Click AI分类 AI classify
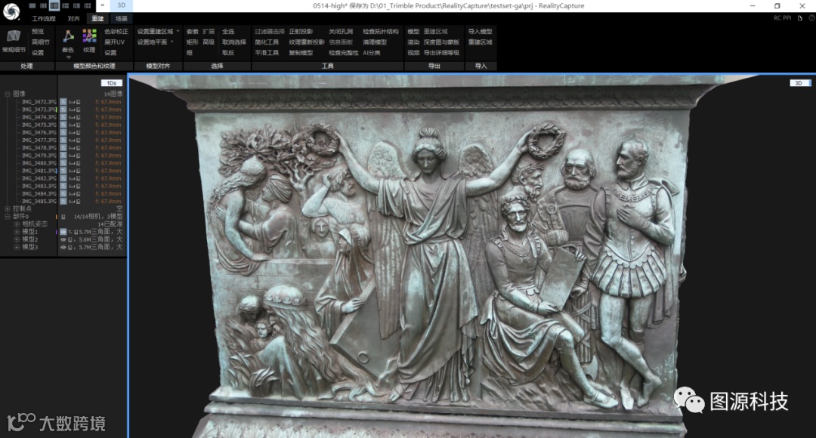Screen dimensions: 816x438 pyautogui.click(x=372, y=53)
